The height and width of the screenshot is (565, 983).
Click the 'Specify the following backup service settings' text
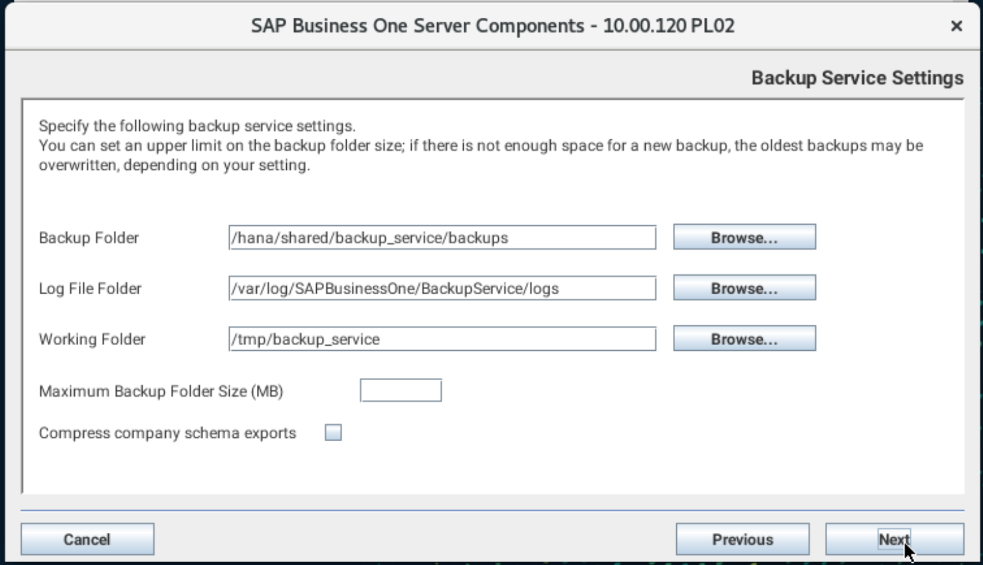tap(197, 126)
